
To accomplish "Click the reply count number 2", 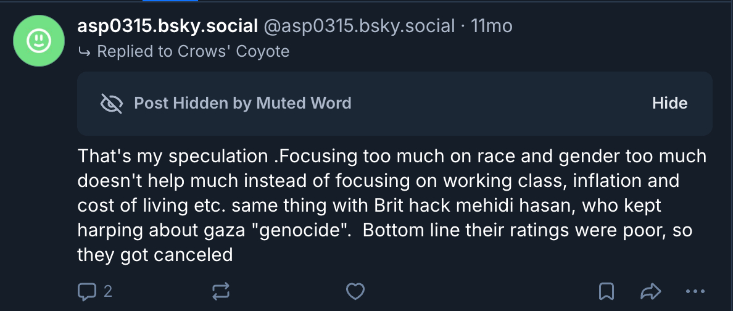I will [108, 291].
